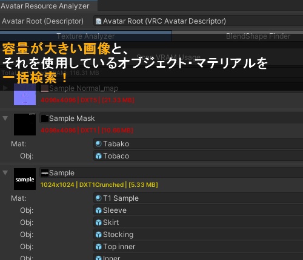Click the Mat: label beside T1 Sample
The width and height of the screenshot is (303, 260).
pyautogui.click(x=19, y=198)
